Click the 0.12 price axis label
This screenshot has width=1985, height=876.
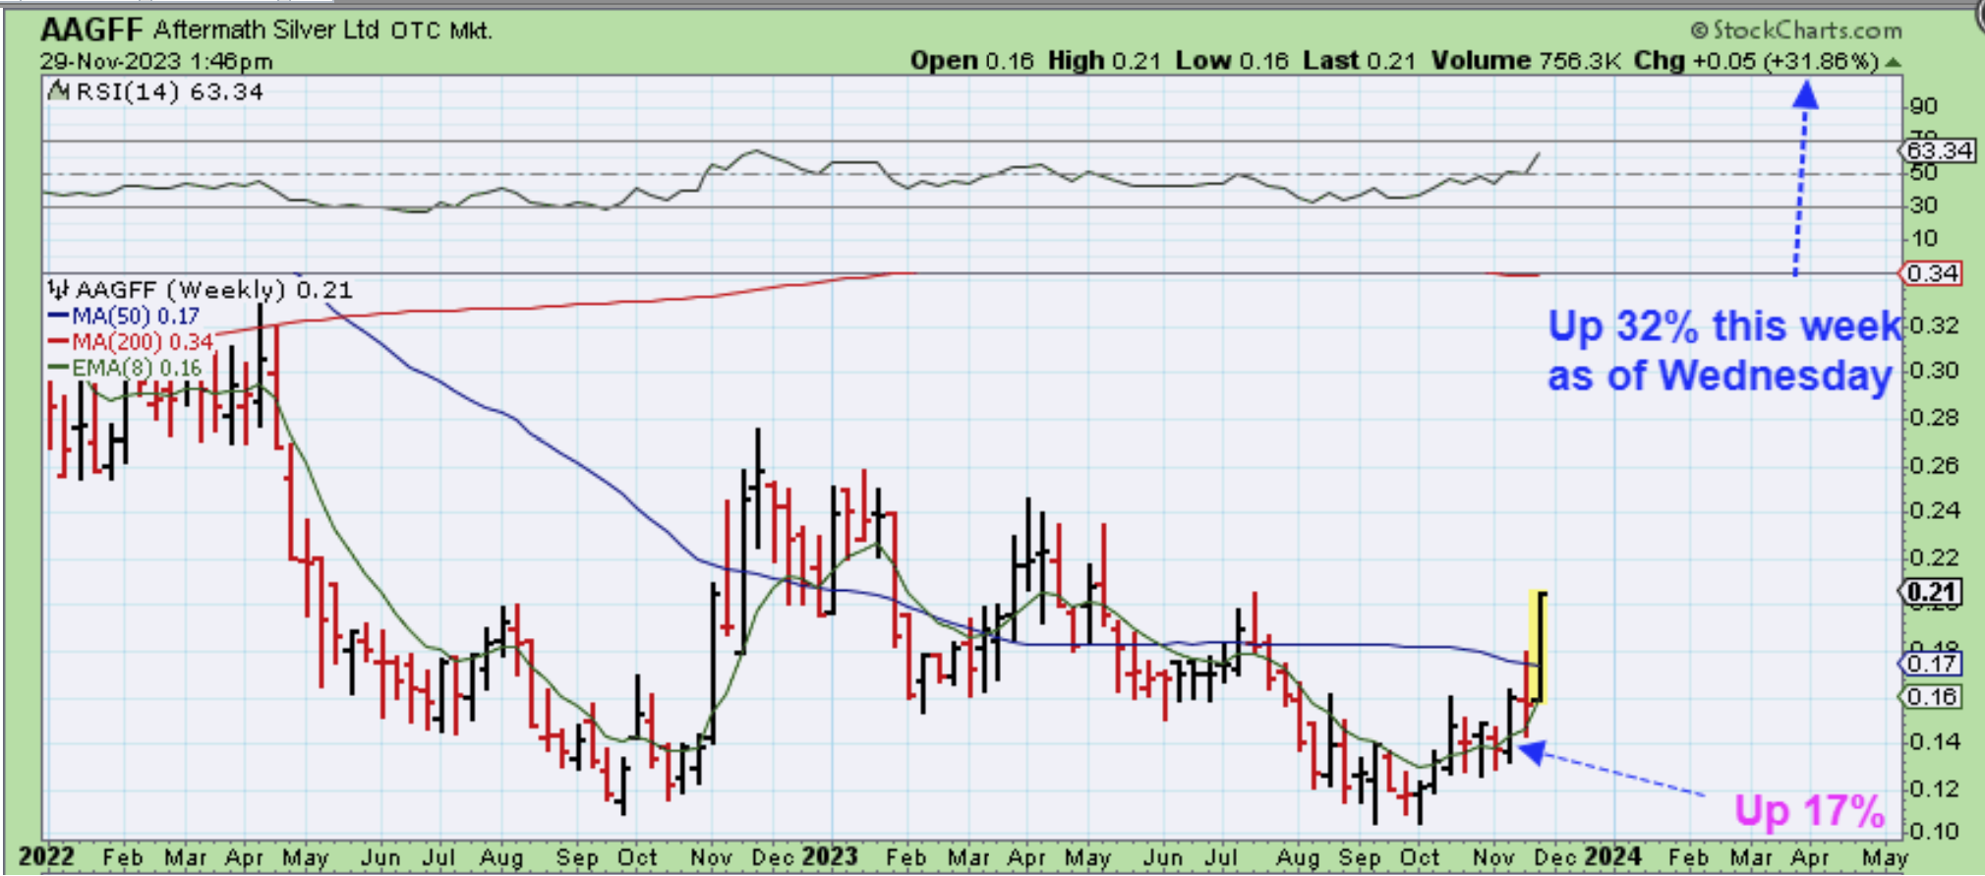click(x=1932, y=788)
